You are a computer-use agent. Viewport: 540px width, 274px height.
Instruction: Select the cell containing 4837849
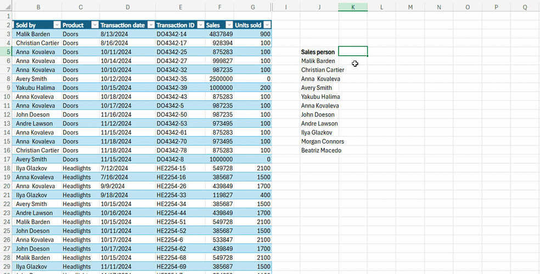pos(218,34)
